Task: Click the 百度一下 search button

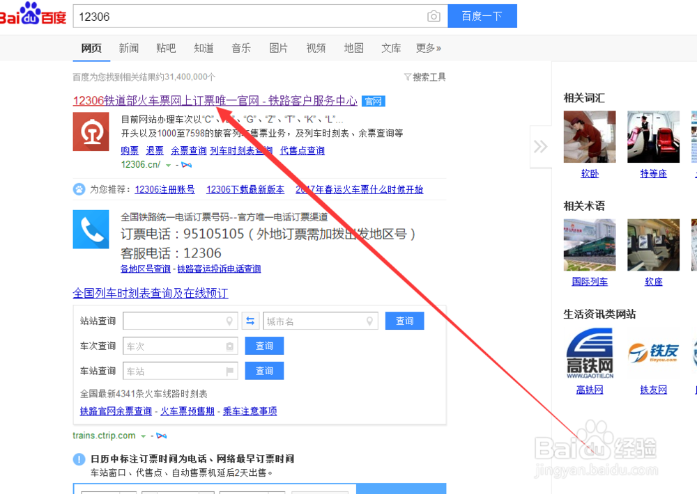Action: 482,17
